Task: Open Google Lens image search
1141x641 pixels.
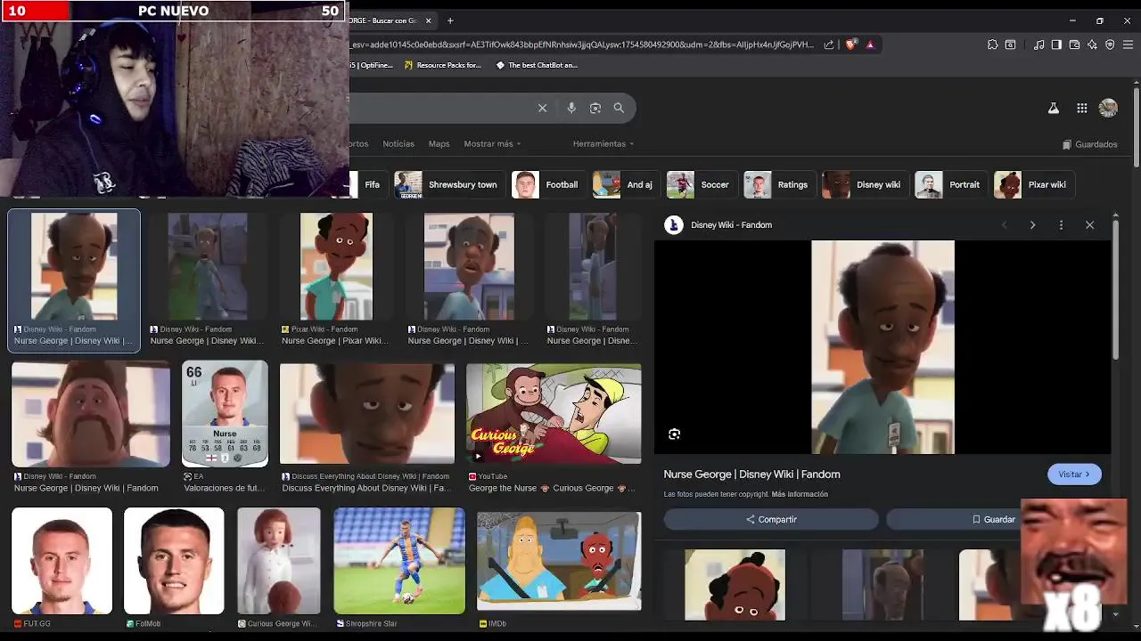Action: coord(595,108)
